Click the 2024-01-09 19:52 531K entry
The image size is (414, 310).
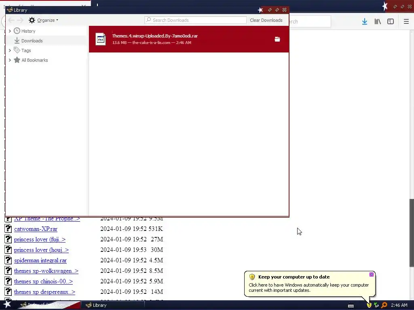(x=131, y=229)
